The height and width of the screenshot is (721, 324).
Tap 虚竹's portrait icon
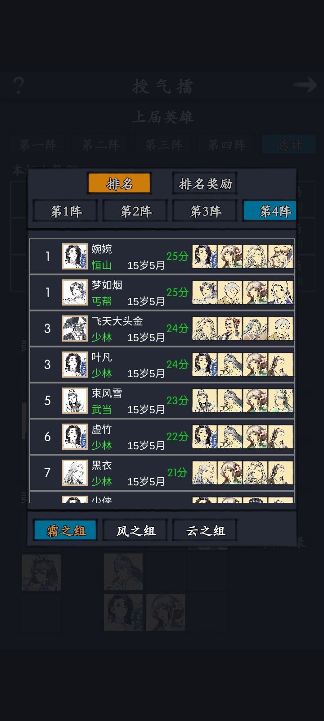coord(75,437)
